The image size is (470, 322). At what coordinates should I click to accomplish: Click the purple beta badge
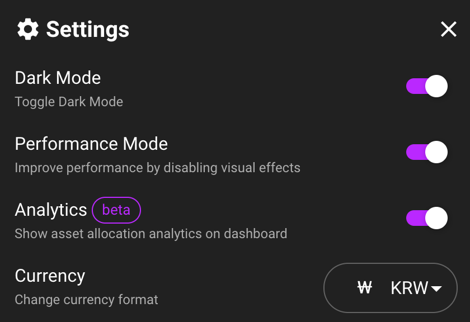pyautogui.click(x=116, y=210)
